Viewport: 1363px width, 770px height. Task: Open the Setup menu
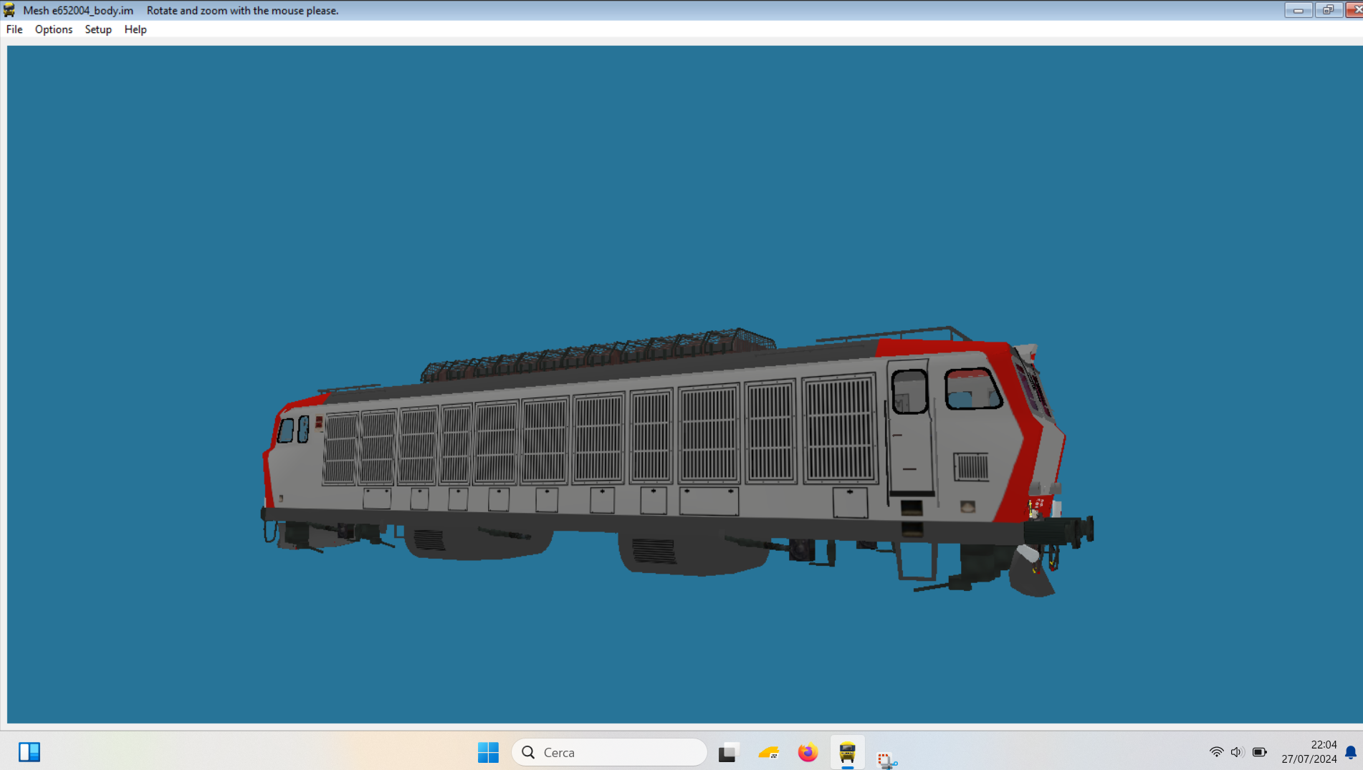pos(98,29)
